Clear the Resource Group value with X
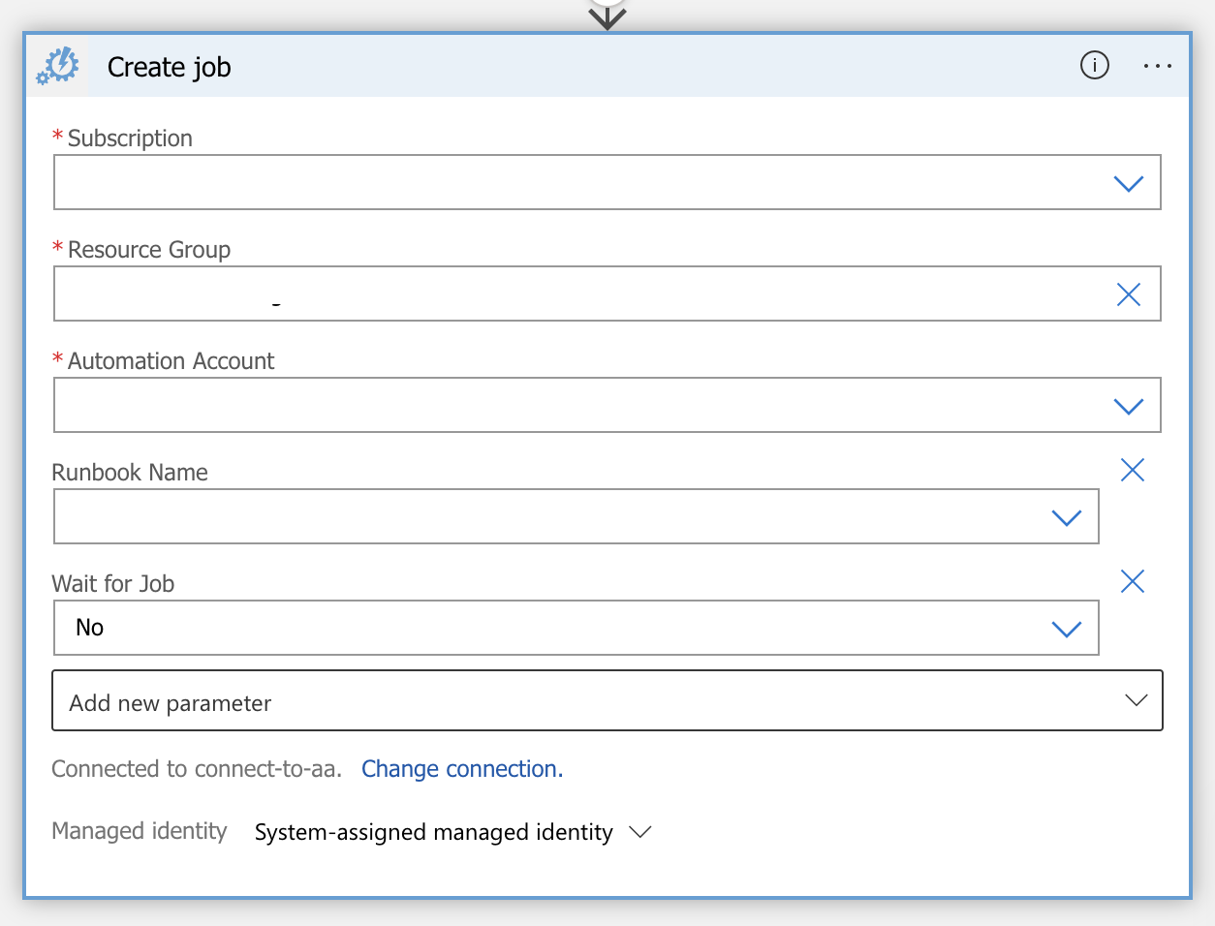The height and width of the screenshot is (926, 1215). click(x=1128, y=294)
